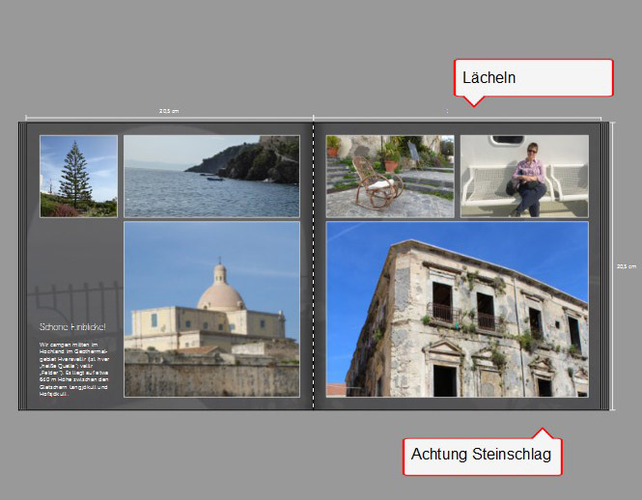642x500 pixels.
Task: Click the "Achtung Steinschlag" callout label
Action: pos(481,455)
